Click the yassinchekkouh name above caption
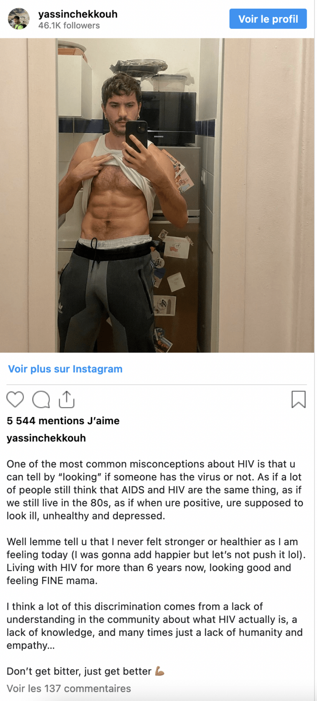 46,438
